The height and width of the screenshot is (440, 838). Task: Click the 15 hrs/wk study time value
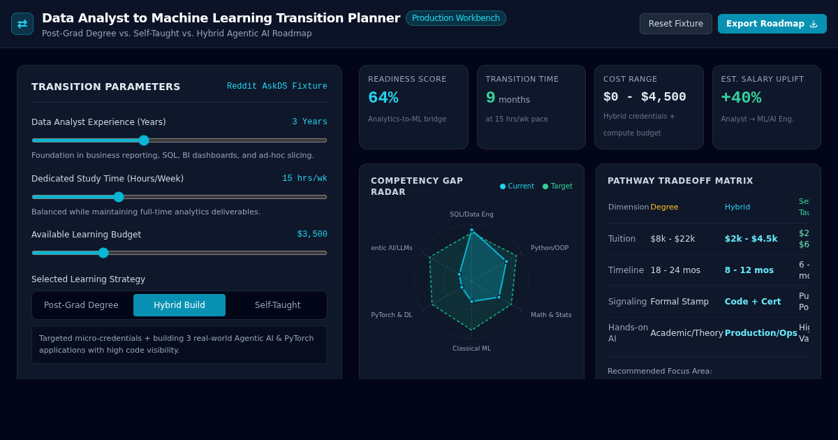coord(304,179)
